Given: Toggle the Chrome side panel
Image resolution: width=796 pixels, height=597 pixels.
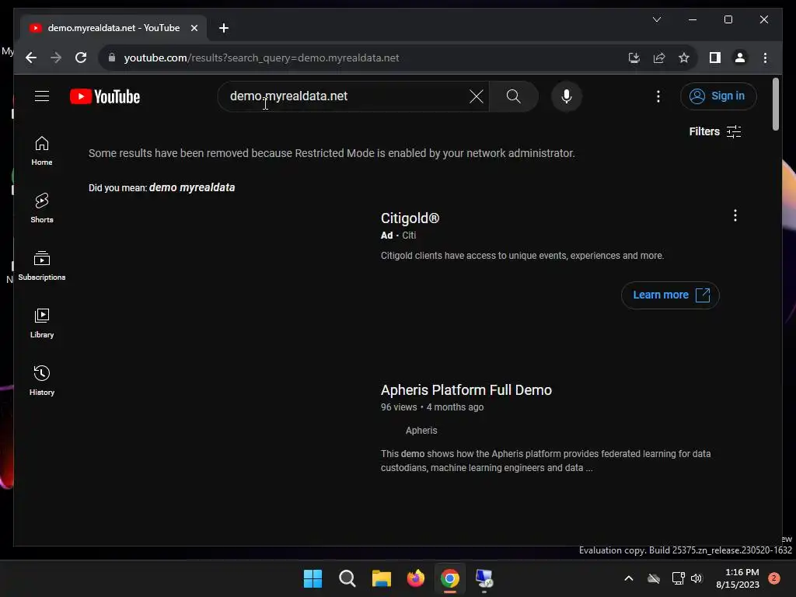Looking at the screenshot, I should tap(715, 58).
